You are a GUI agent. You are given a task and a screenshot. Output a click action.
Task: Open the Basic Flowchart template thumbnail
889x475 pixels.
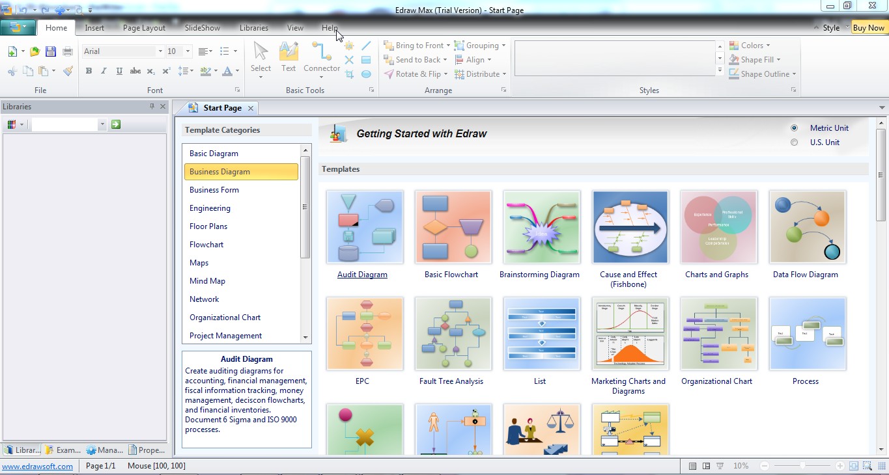point(453,227)
